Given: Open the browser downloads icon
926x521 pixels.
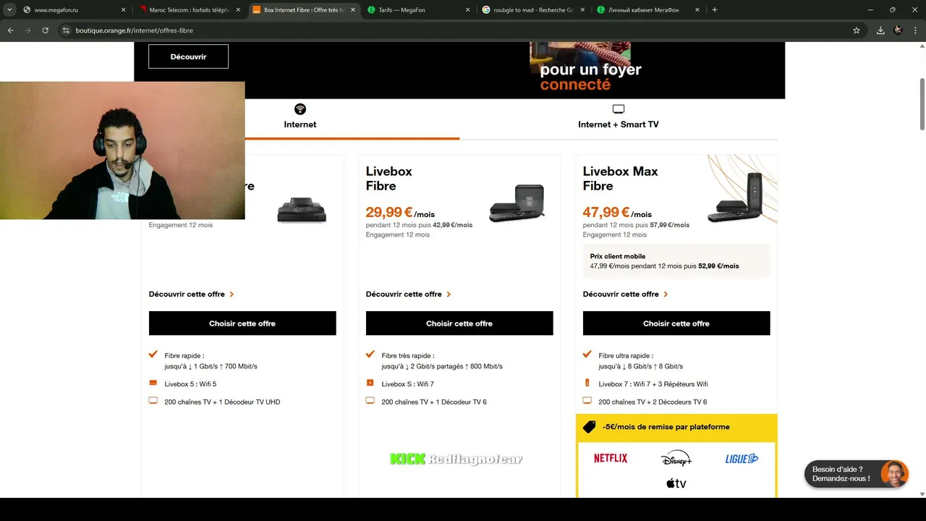Looking at the screenshot, I should click(x=880, y=30).
